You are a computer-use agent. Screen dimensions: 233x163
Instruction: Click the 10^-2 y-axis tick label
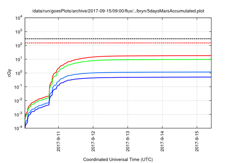pos(19,100)
